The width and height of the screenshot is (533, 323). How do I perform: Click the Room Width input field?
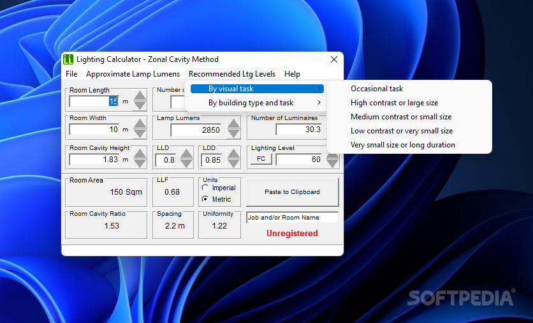click(94, 130)
